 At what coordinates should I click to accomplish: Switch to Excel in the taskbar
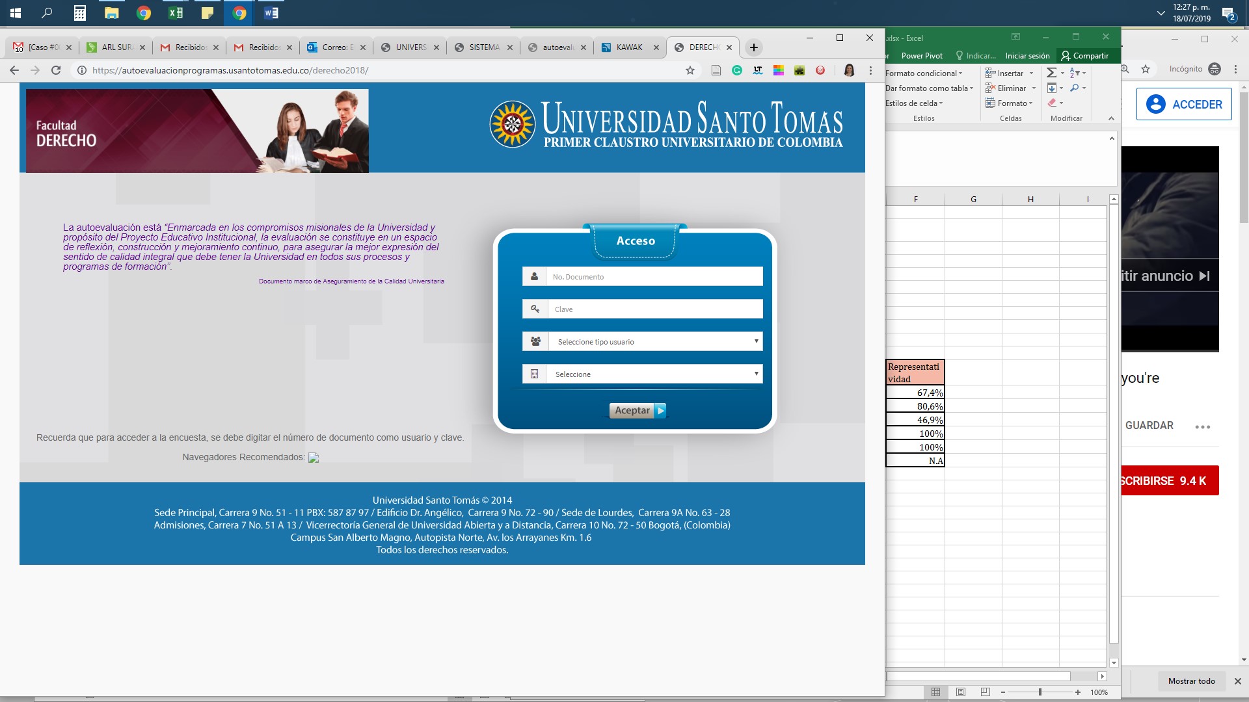coord(175,12)
